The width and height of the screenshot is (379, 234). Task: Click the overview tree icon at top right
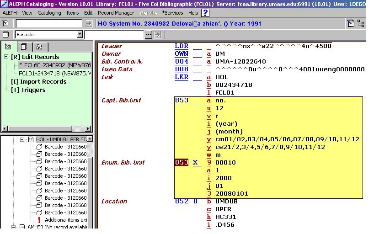(361, 24)
